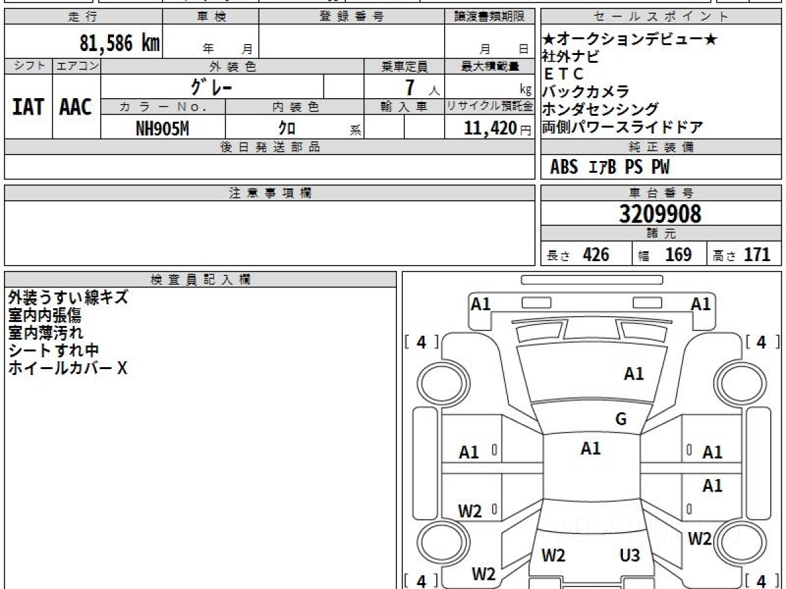Image resolution: width=786 pixels, height=589 pixels.
Task: Click the 輸入車 header
Action: click(x=404, y=107)
